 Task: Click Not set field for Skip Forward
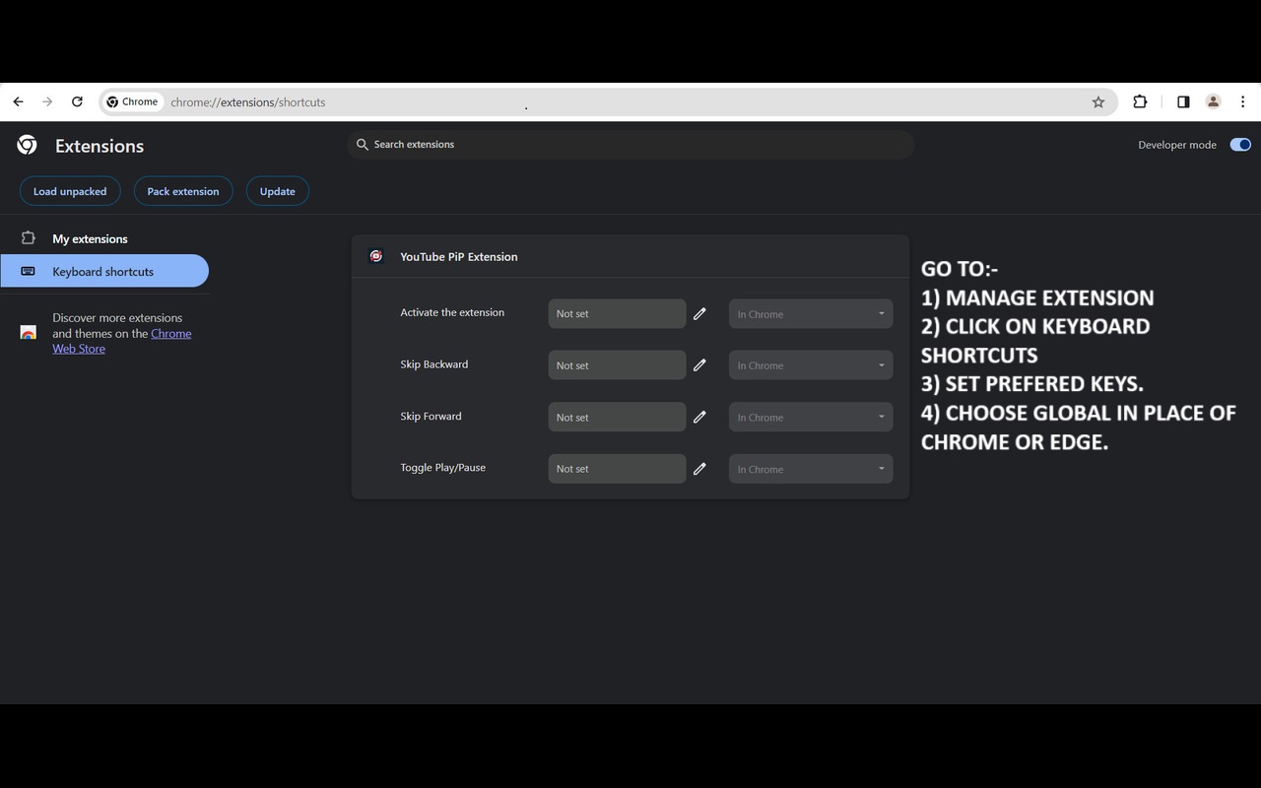[x=617, y=417]
